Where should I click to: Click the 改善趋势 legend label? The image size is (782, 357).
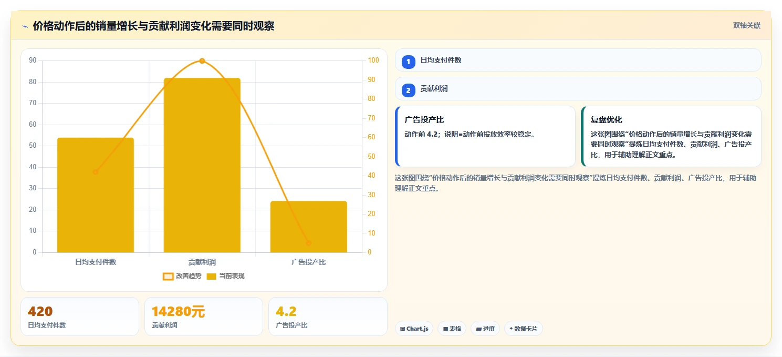point(189,276)
